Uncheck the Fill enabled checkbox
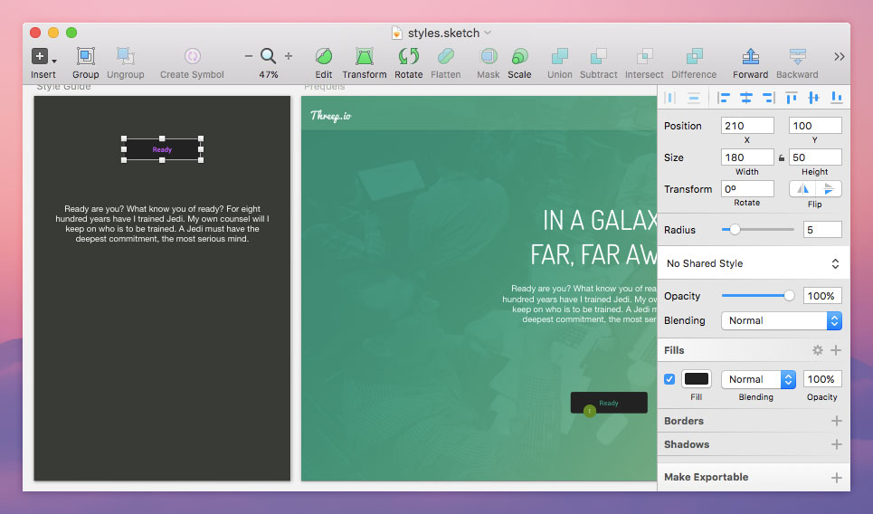873x514 pixels. (x=669, y=379)
